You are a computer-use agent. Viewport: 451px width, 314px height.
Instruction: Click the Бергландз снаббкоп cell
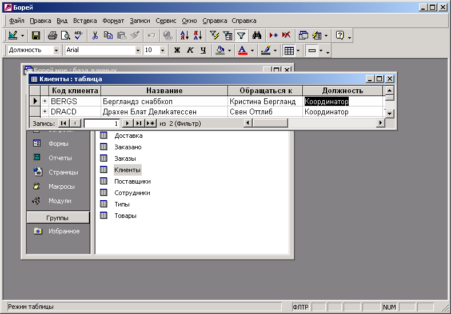(164, 101)
